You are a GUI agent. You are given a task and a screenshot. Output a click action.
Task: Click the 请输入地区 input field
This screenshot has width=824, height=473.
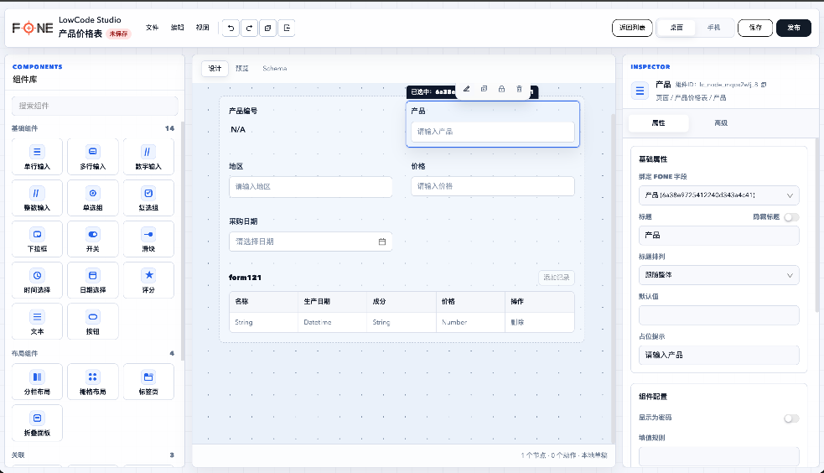click(311, 186)
